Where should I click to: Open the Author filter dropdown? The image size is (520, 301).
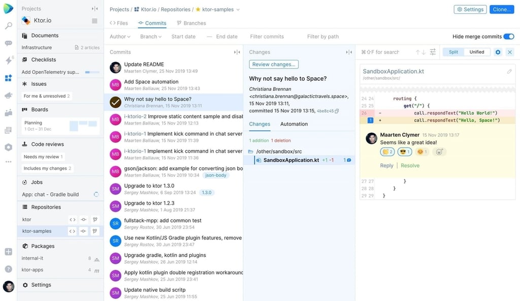[120, 37]
